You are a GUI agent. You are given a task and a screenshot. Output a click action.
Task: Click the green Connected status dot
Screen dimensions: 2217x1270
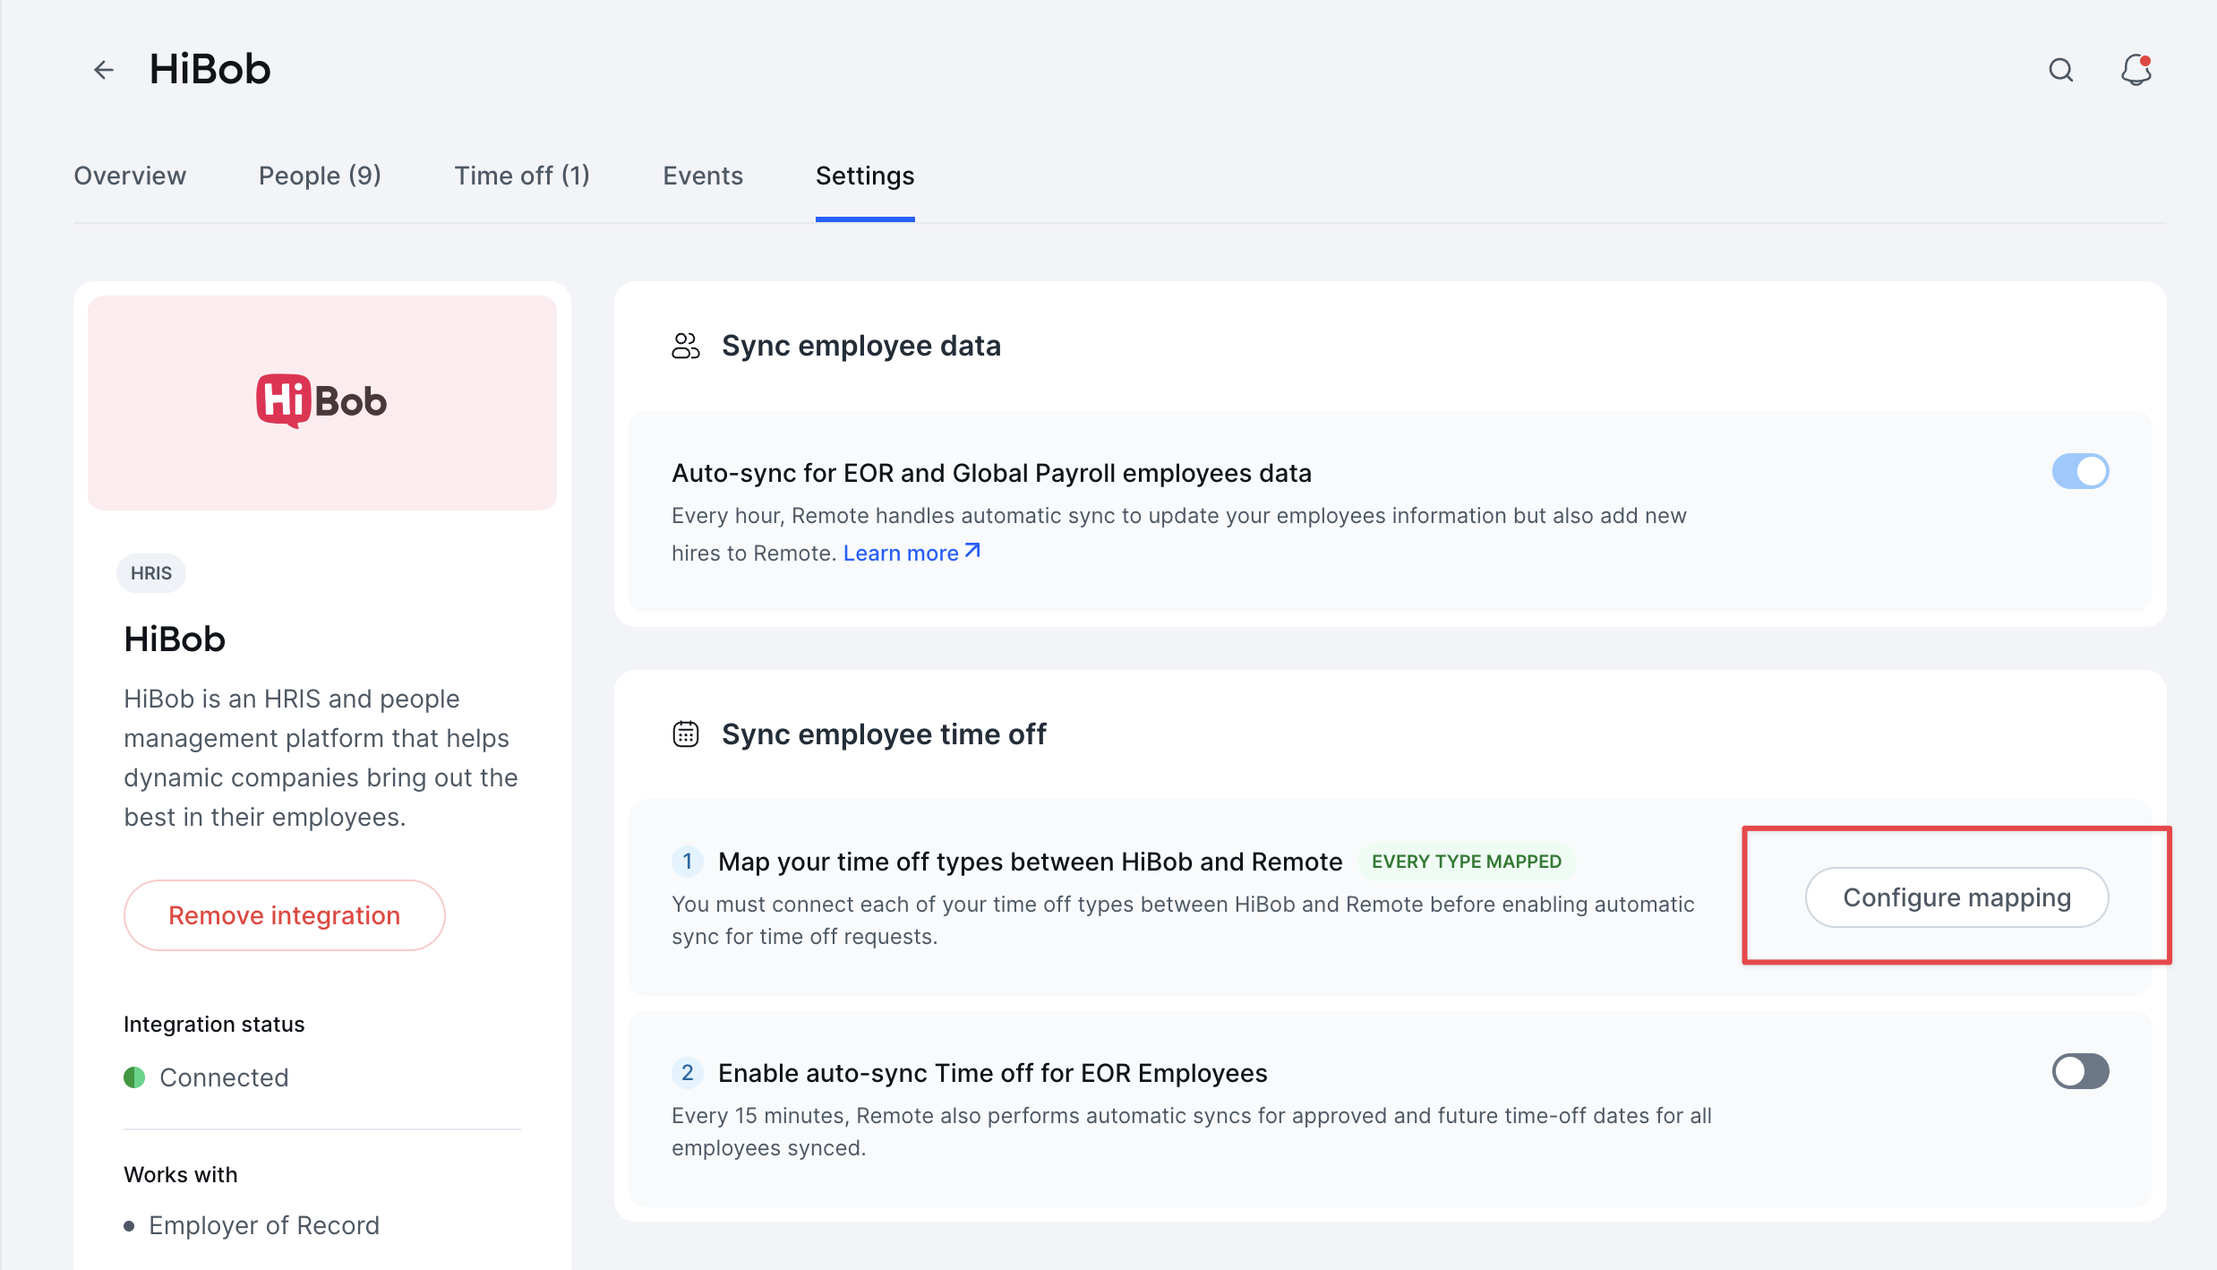pyautogui.click(x=134, y=1077)
